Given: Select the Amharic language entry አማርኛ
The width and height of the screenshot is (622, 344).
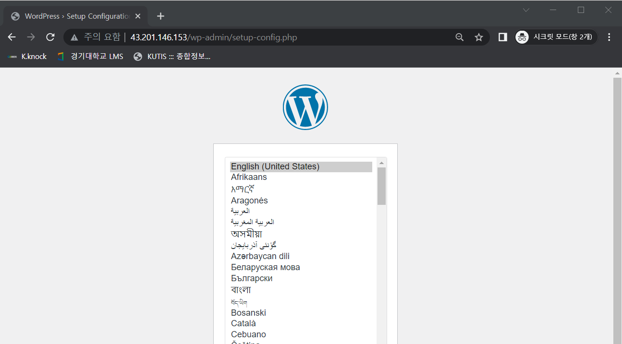Looking at the screenshot, I should click(x=301, y=189).
